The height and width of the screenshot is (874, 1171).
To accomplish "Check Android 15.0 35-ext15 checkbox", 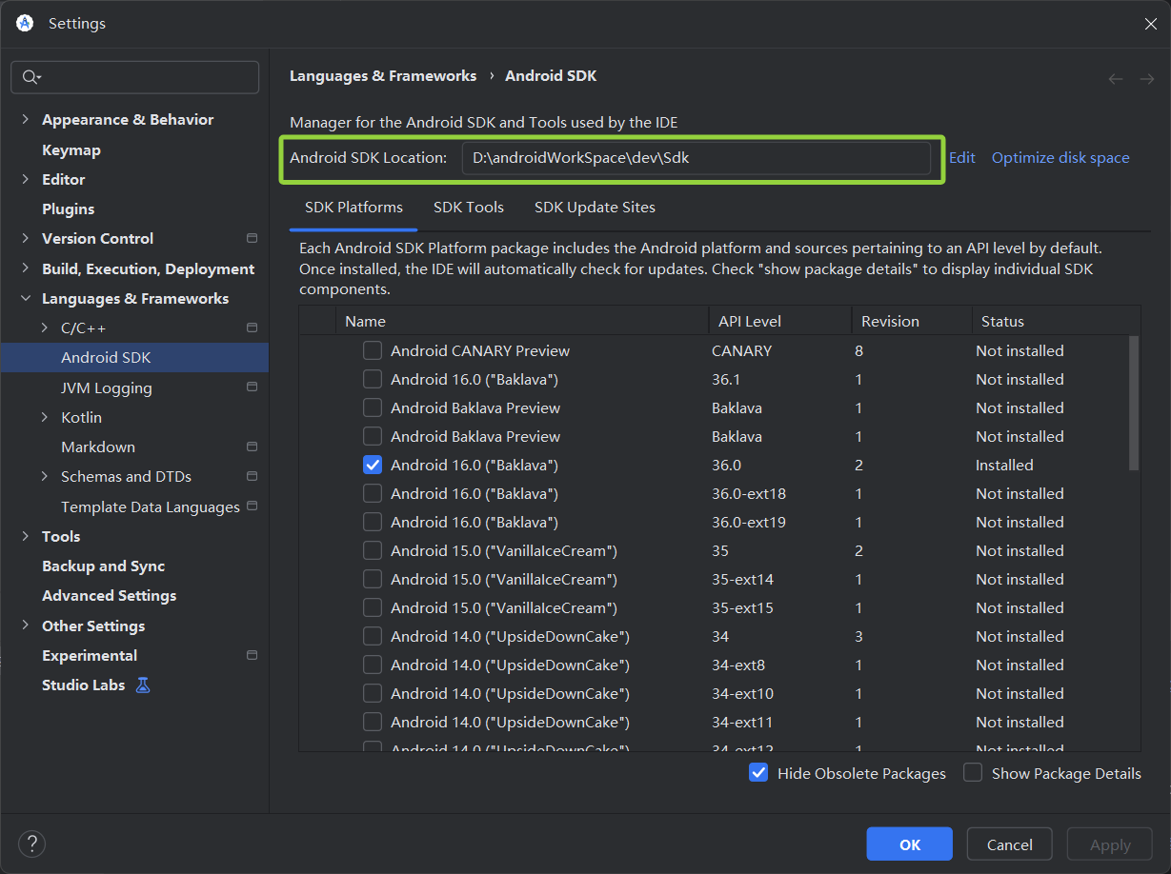I will (x=373, y=607).
